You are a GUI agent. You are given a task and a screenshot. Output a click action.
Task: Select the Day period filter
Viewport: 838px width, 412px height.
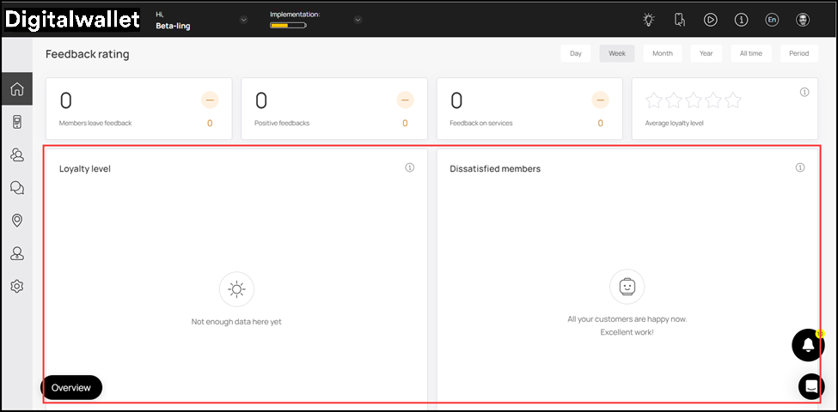[x=575, y=53]
